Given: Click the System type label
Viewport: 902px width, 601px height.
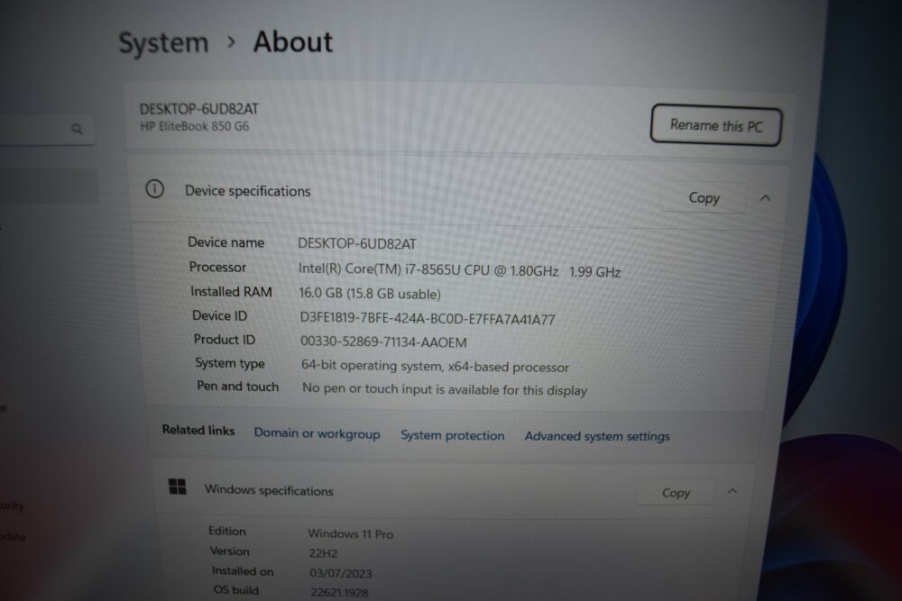Looking at the screenshot, I should [229, 362].
